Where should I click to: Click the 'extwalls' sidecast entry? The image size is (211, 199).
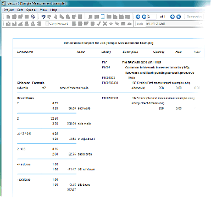coord(23,88)
